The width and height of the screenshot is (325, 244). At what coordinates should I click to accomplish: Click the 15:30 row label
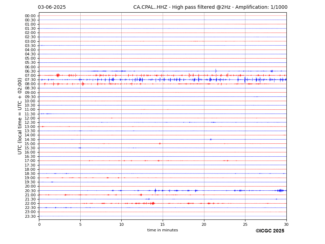(30, 148)
